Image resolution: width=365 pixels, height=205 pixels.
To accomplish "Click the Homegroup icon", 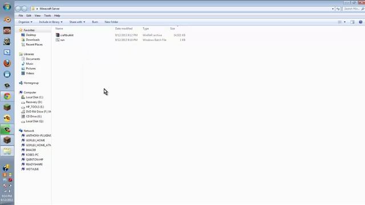I will pos(21,83).
